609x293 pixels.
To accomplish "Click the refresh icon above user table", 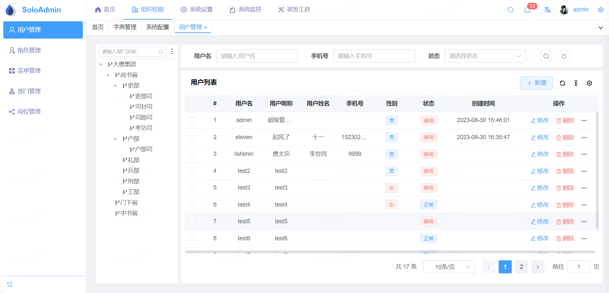I will pos(563,83).
